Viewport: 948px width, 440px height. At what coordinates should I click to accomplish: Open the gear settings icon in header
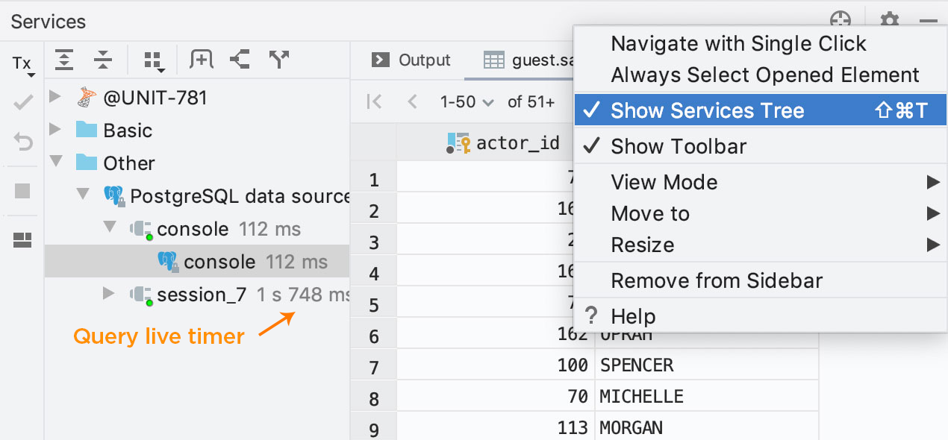(x=889, y=21)
